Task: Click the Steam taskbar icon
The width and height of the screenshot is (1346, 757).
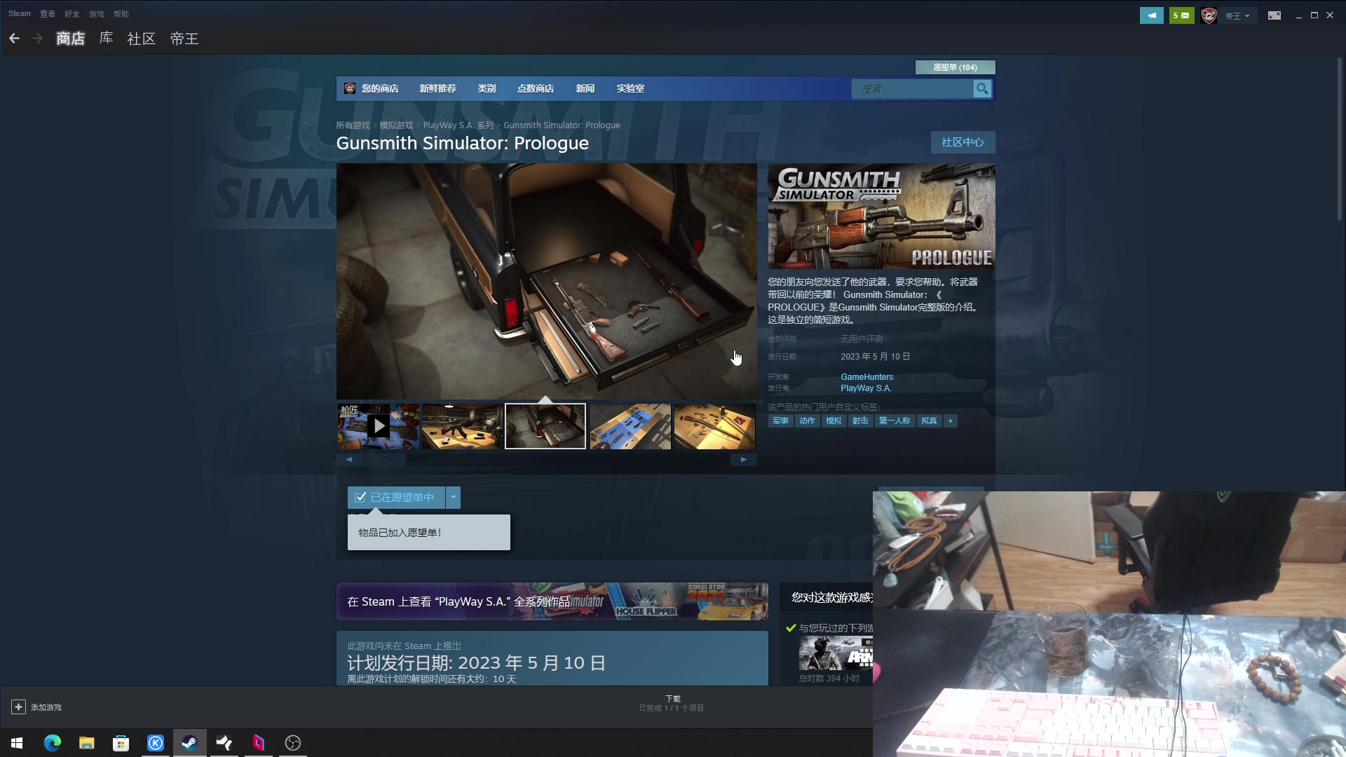Action: tap(189, 743)
